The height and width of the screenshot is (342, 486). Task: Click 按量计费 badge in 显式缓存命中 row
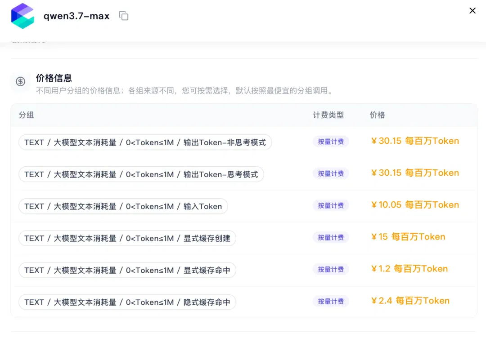331,270
